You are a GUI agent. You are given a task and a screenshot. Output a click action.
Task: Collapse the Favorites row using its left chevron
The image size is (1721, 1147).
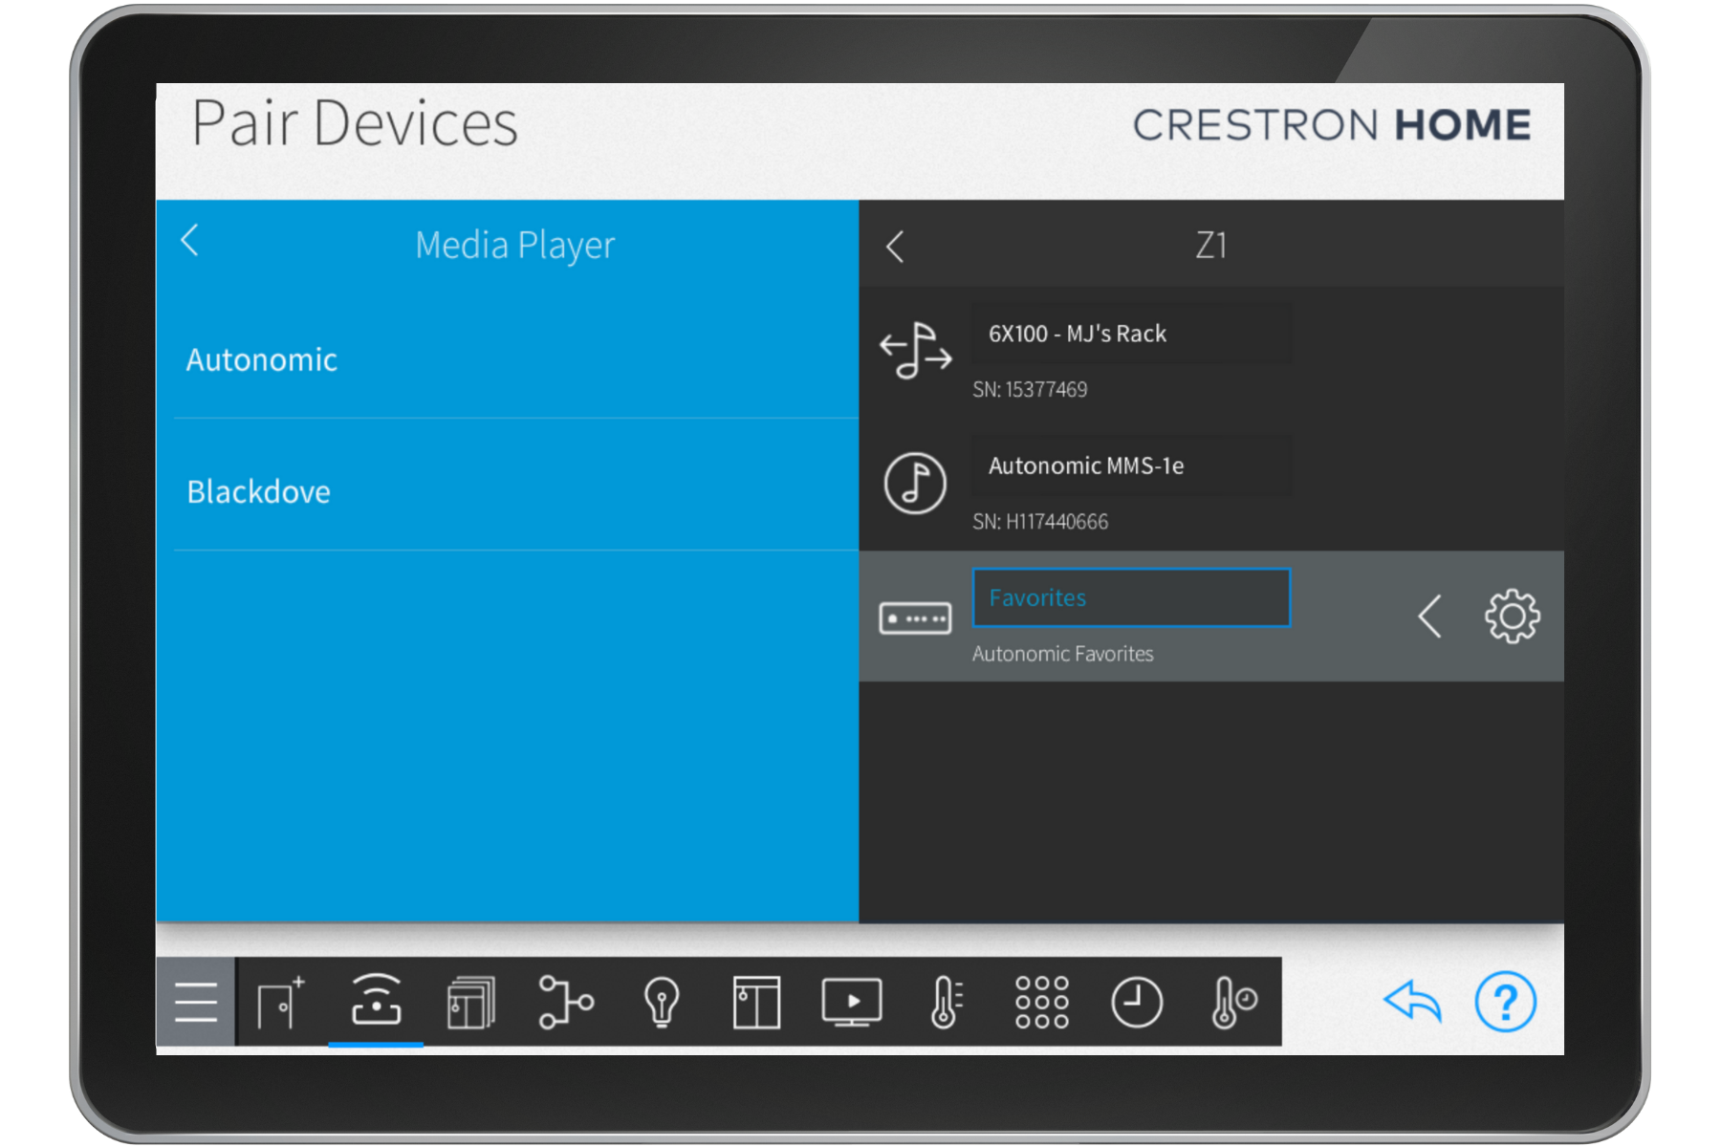pos(1430,617)
